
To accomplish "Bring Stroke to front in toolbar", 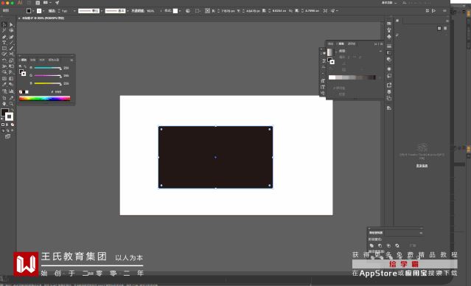I will [x=10, y=117].
